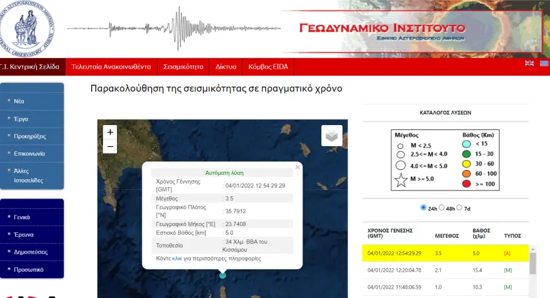Open Δημοσιεύσεις in the sidebar
The height and width of the screenshot is (298, 550).
[x=31, y=252]
